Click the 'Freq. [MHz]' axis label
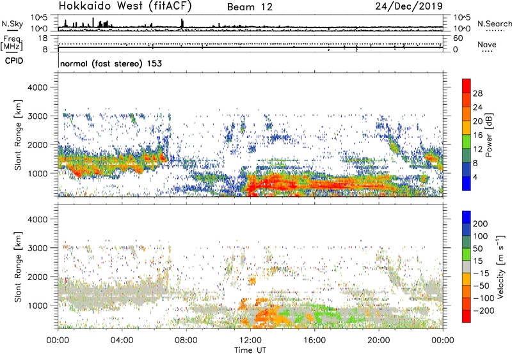Screen dimensions: 512x354 tap(12, 43)
